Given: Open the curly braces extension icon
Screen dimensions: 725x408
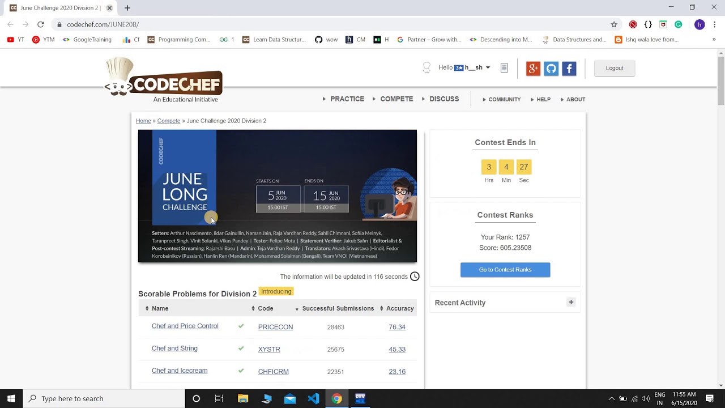Looking at the screenshot, I should (649, 24).
